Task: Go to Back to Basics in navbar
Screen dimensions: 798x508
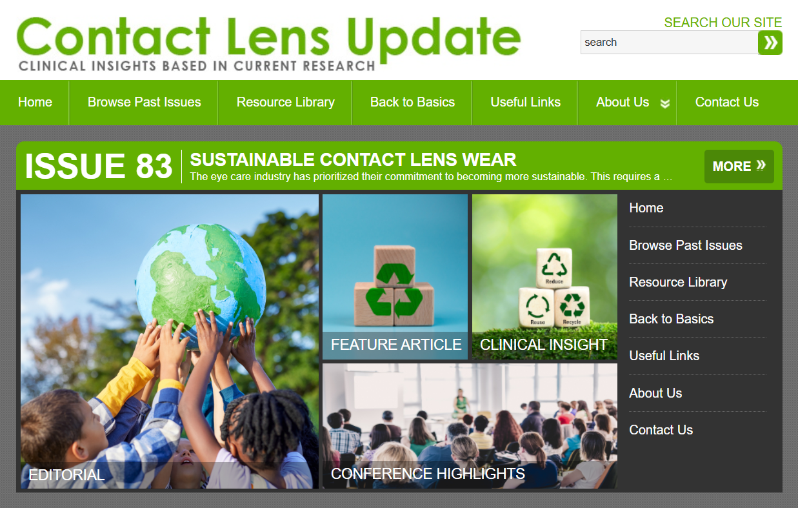Action: (412, 102)
